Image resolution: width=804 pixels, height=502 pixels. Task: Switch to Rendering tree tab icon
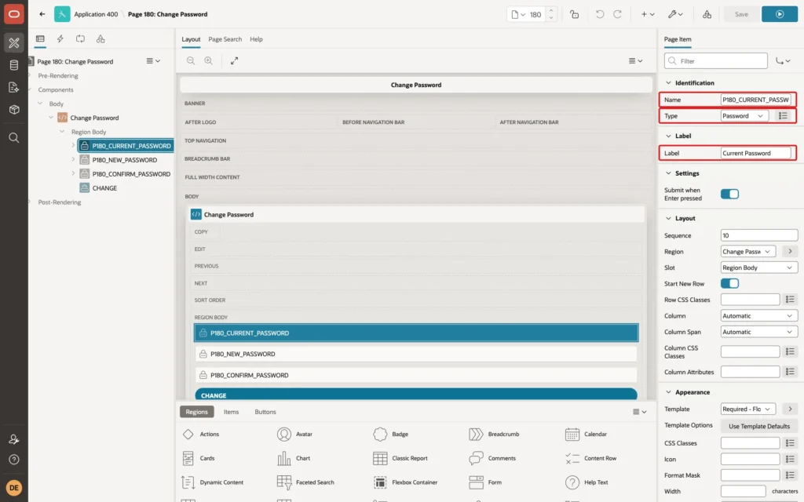pyautogui.click(x=40, y=39)
